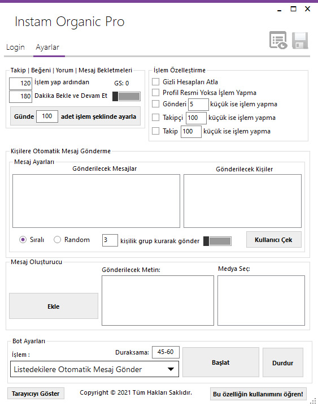The image size is (318, 406).
Task: Click the Copyright © 2021 text
Action: [136, 392]
